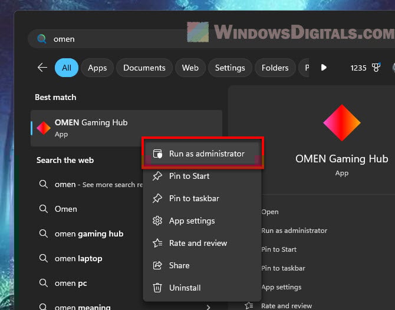Click Pin to taskbar in right preview pane
This screenshot has width=395, height=310.
pyautogui.click(x=283, y=268)
